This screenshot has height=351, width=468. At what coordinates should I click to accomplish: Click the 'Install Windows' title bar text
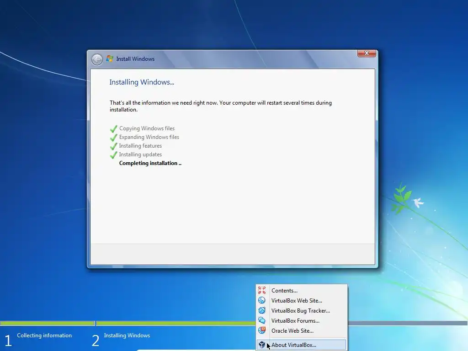pyautogui.click(x=135, y=59)
